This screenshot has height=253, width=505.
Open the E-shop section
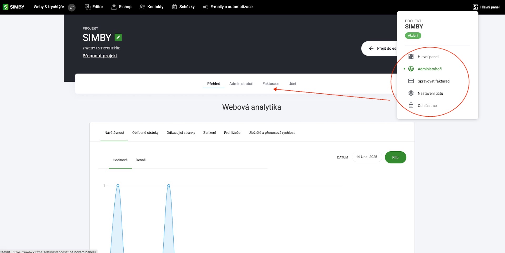click(x=121, y=7)
